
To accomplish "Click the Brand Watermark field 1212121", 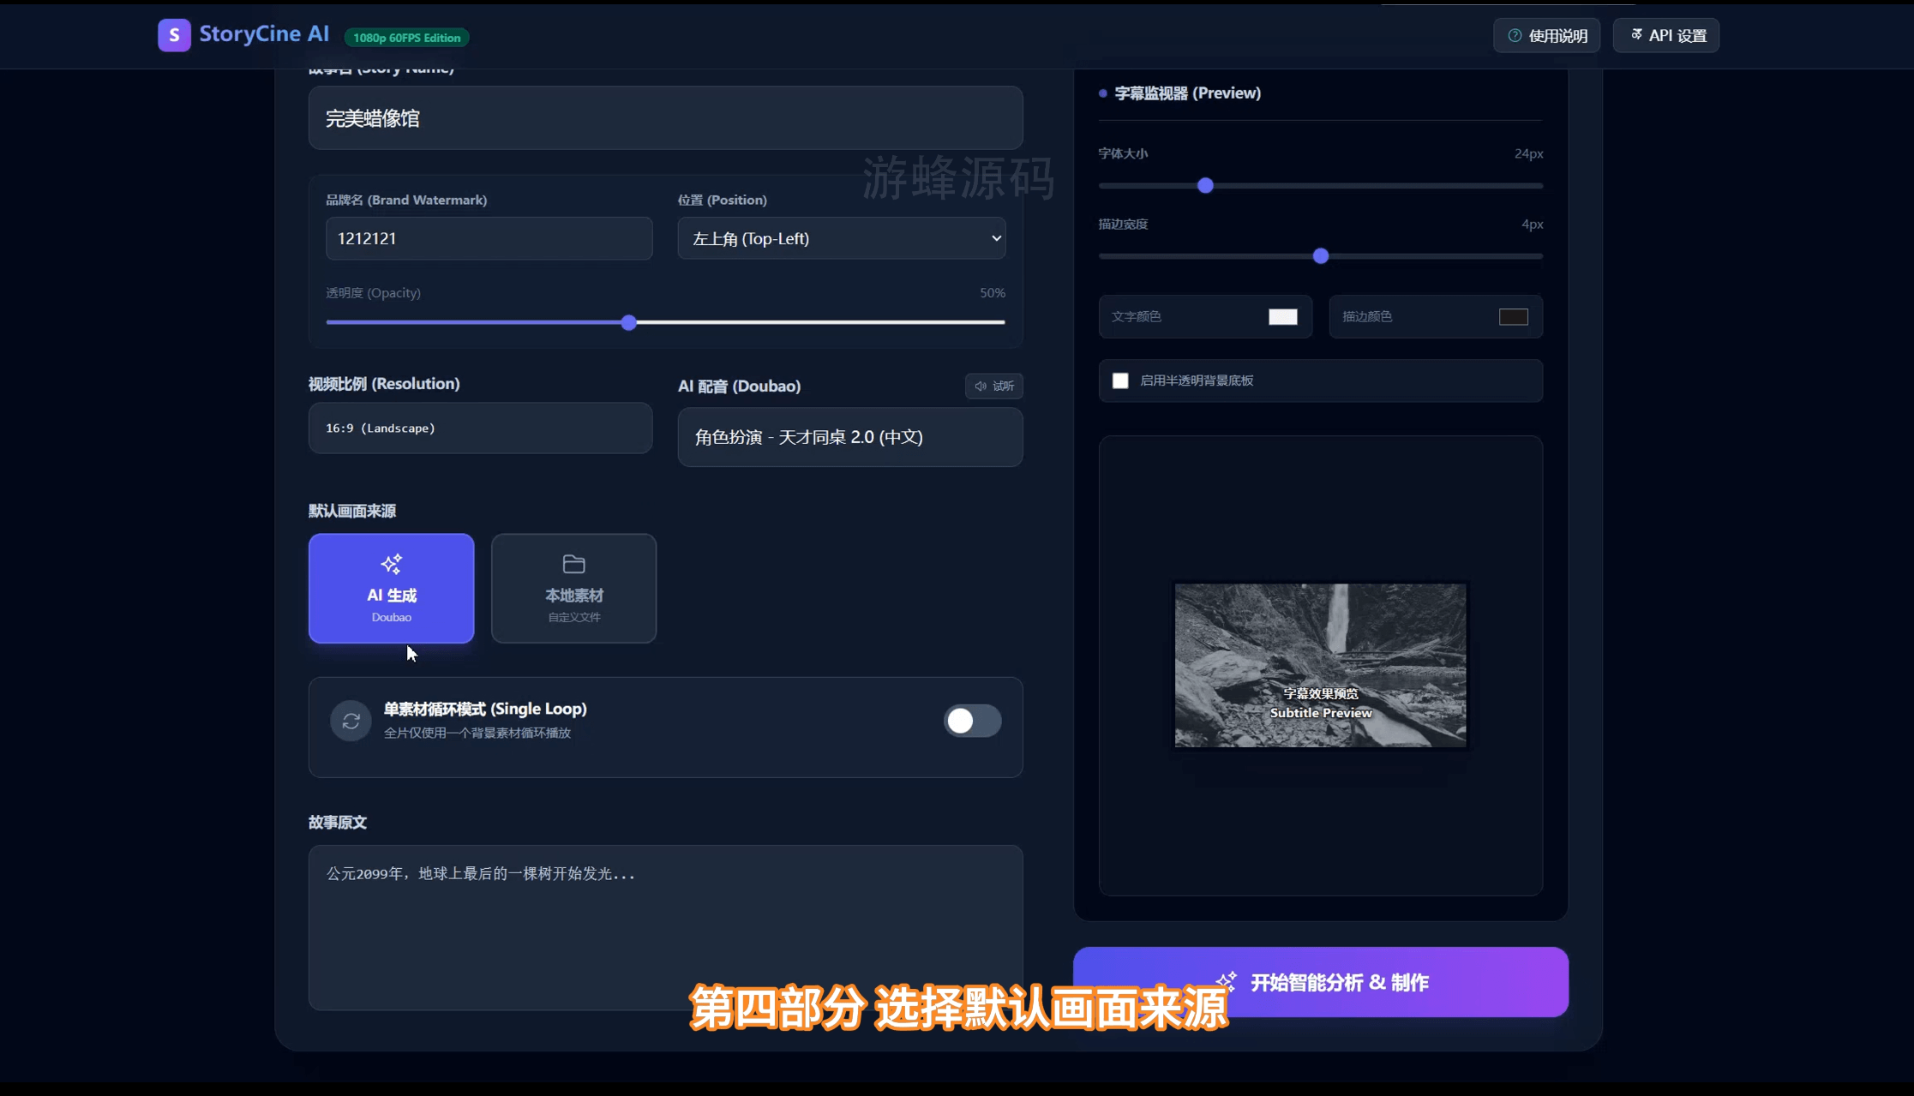I will (x=489, y=238).
